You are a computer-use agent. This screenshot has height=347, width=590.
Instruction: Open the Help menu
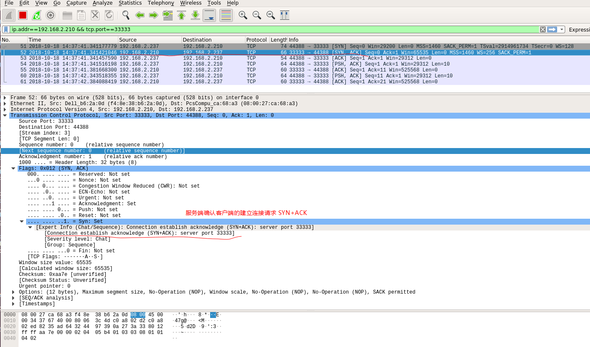click(x=232, y=3)
